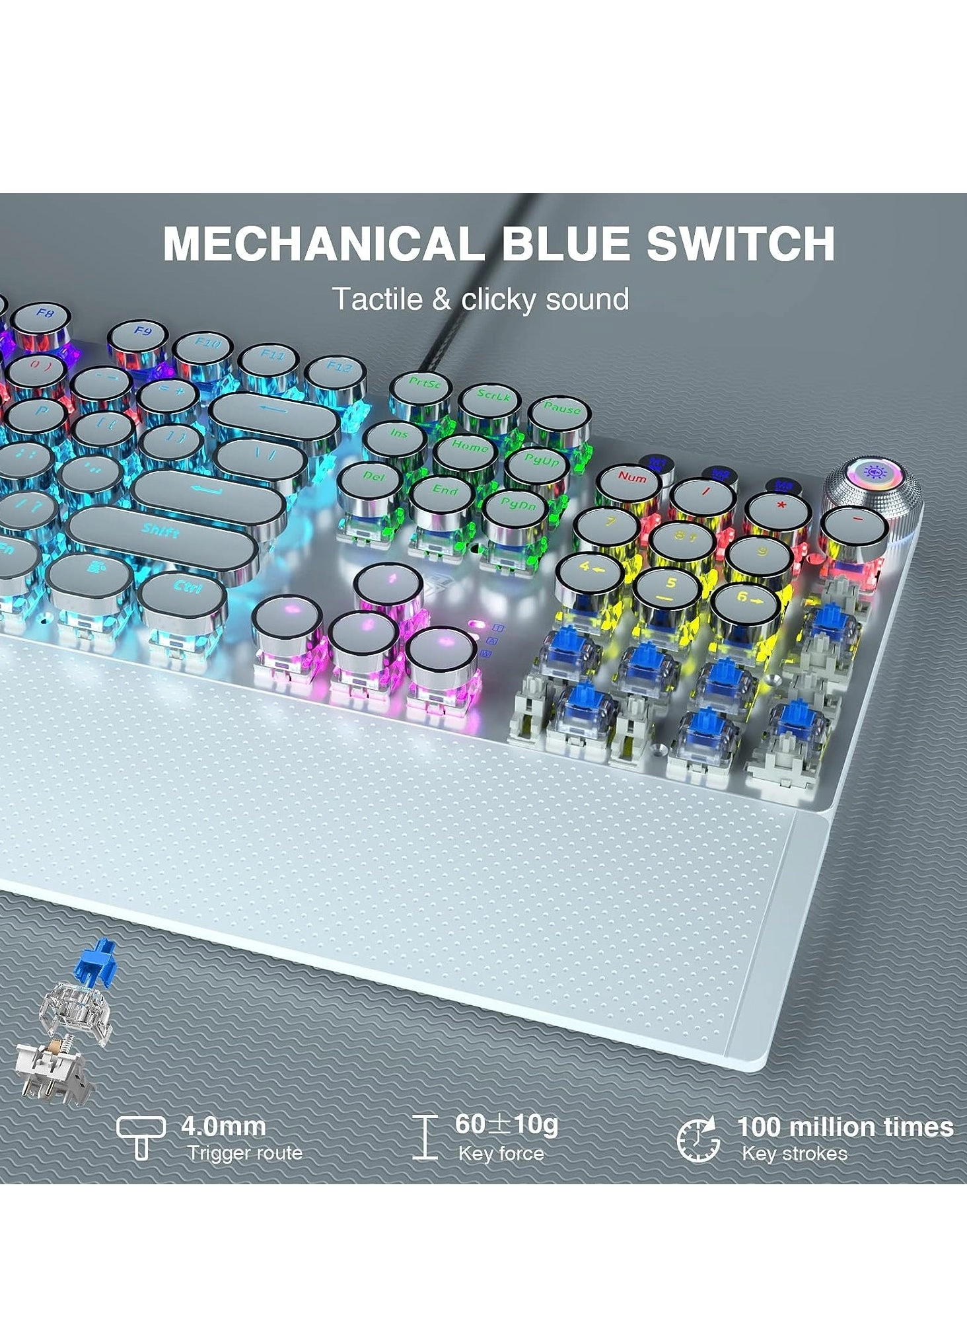
Task: Click the key strokes clock icon
Action: tap(698, 1139)
